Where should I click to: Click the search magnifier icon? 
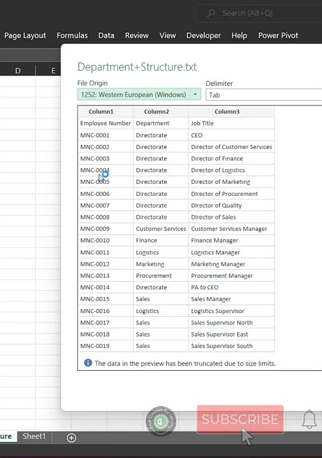211,13
